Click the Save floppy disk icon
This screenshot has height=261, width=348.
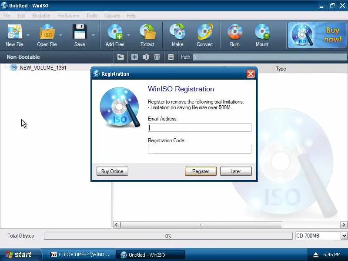coord(80,32)
